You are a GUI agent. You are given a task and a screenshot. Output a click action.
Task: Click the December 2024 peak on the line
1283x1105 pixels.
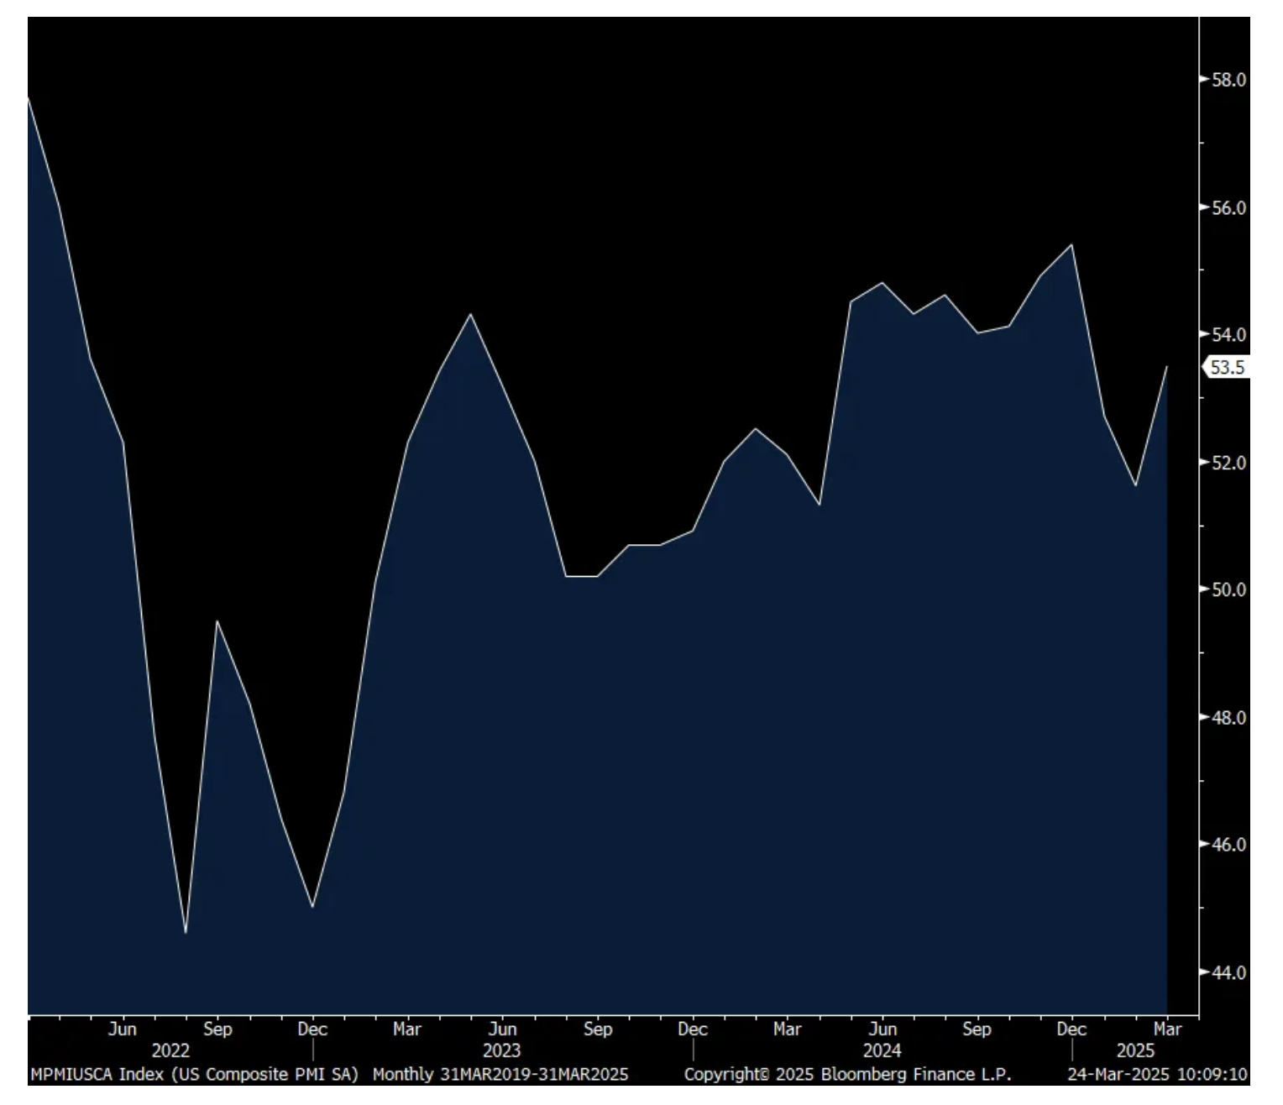tap(1071, 245)
